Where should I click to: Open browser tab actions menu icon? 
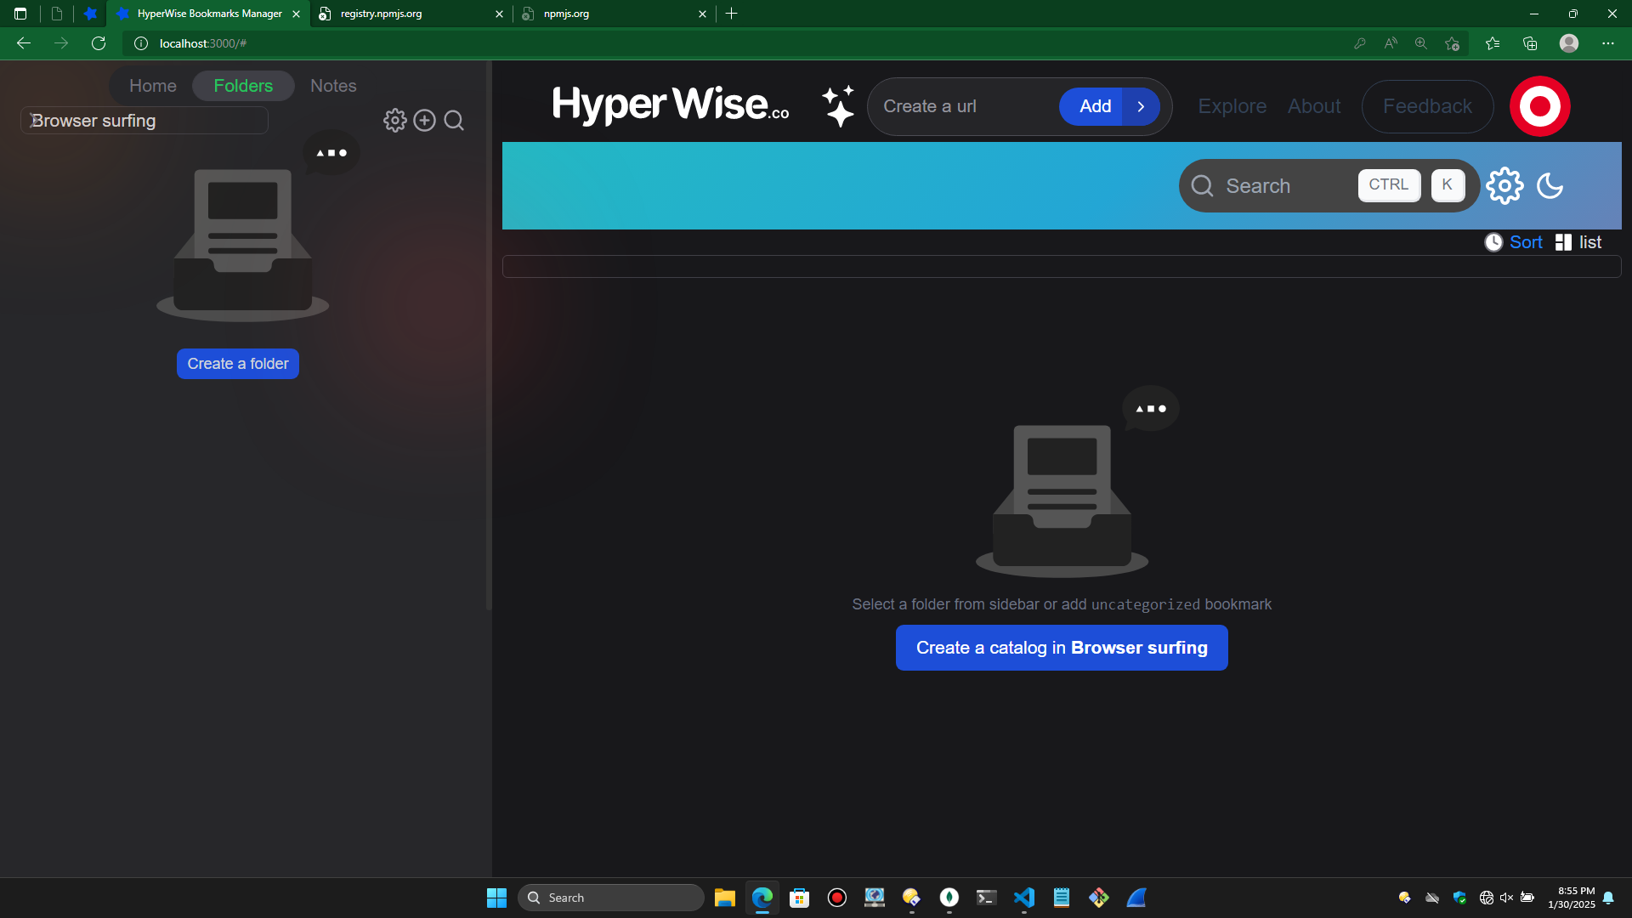click(x=20, y=14)
